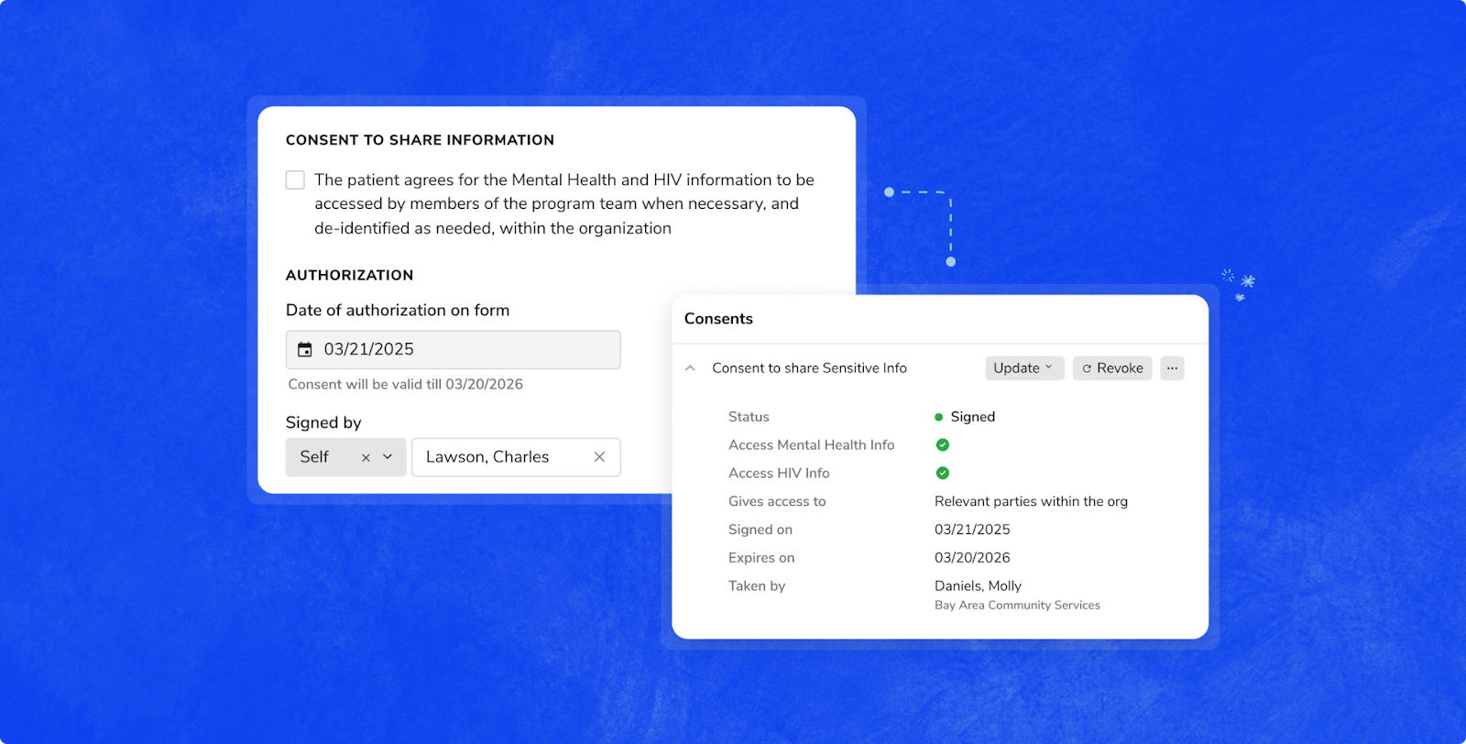Click the calendar icon in date field
1466x744 pixels.
pos(305,350)
